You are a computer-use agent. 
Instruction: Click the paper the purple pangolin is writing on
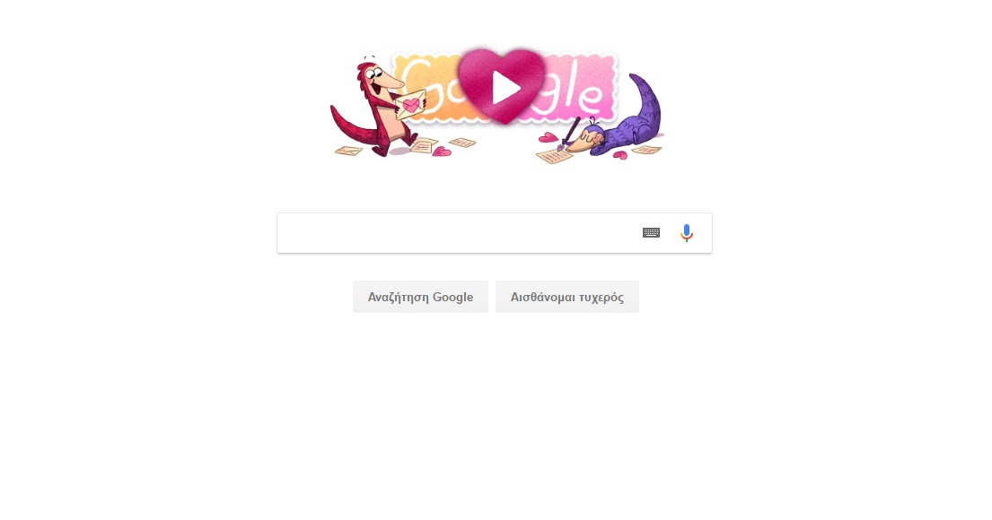click(x=554, y=155)
